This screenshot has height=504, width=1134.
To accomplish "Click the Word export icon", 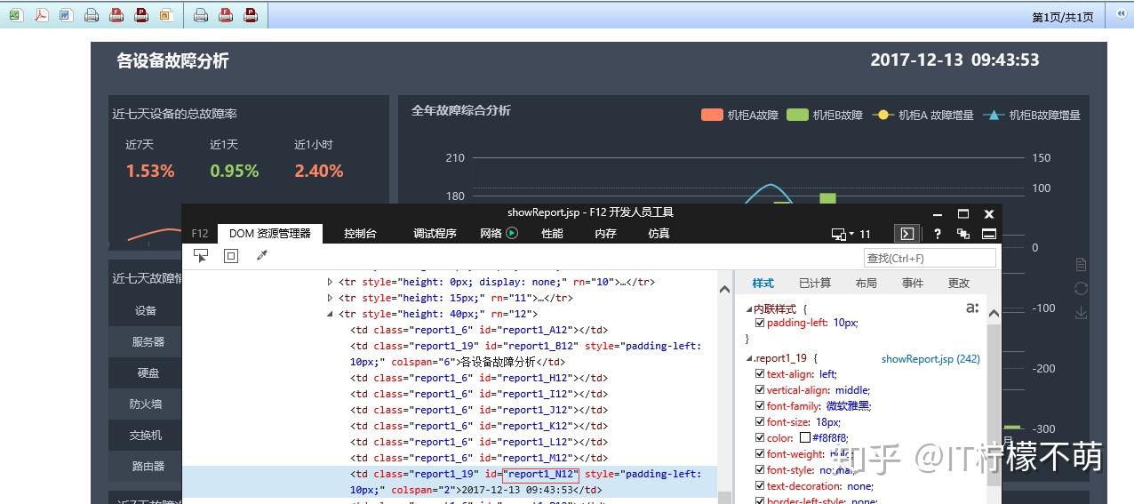I will [66, 15].
